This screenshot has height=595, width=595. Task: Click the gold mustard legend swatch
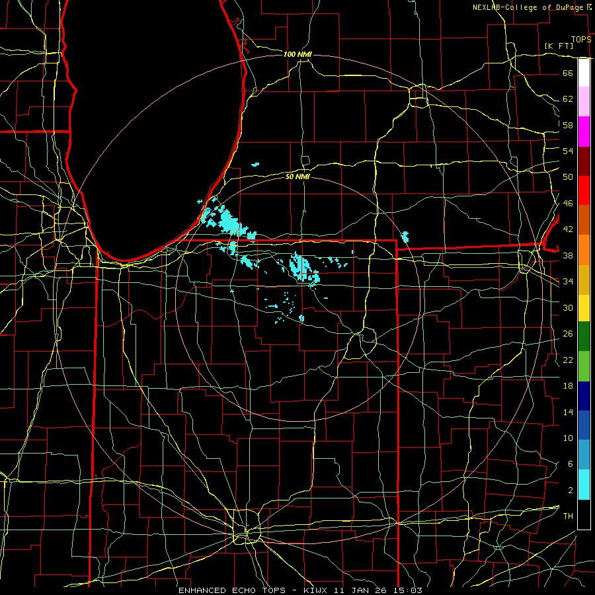click(584, 280)
